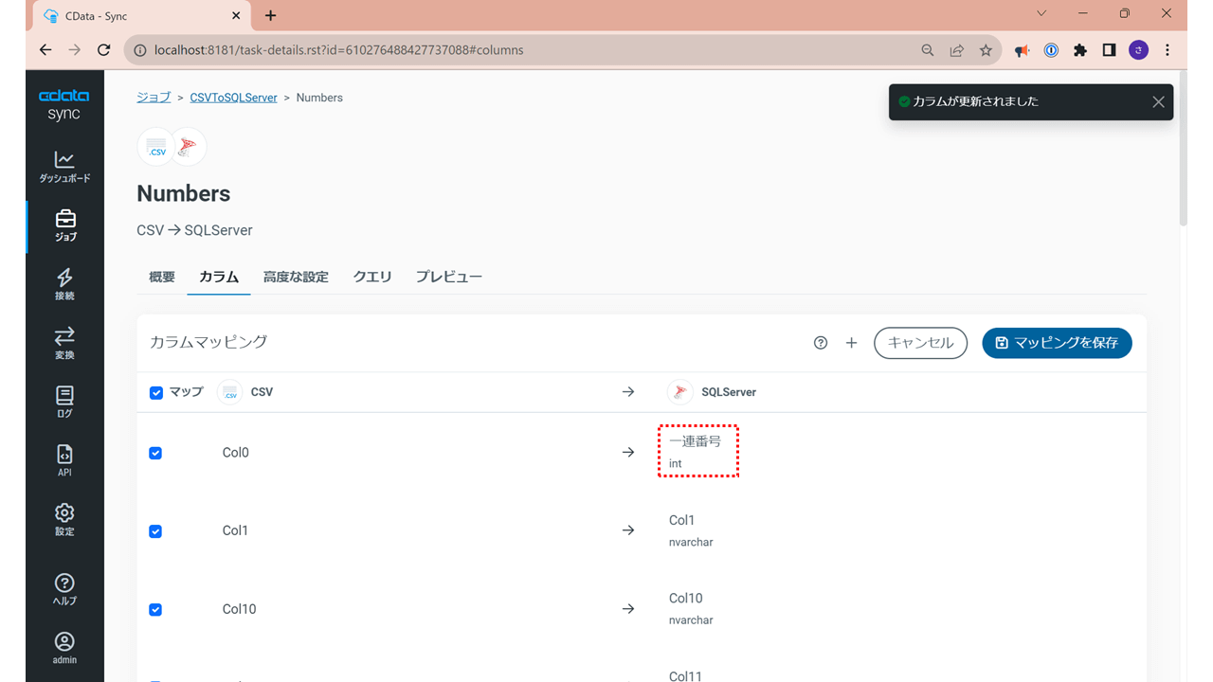Click the column mapping help question icon
Screen dimensions: 1213x682
pos(821,343)
